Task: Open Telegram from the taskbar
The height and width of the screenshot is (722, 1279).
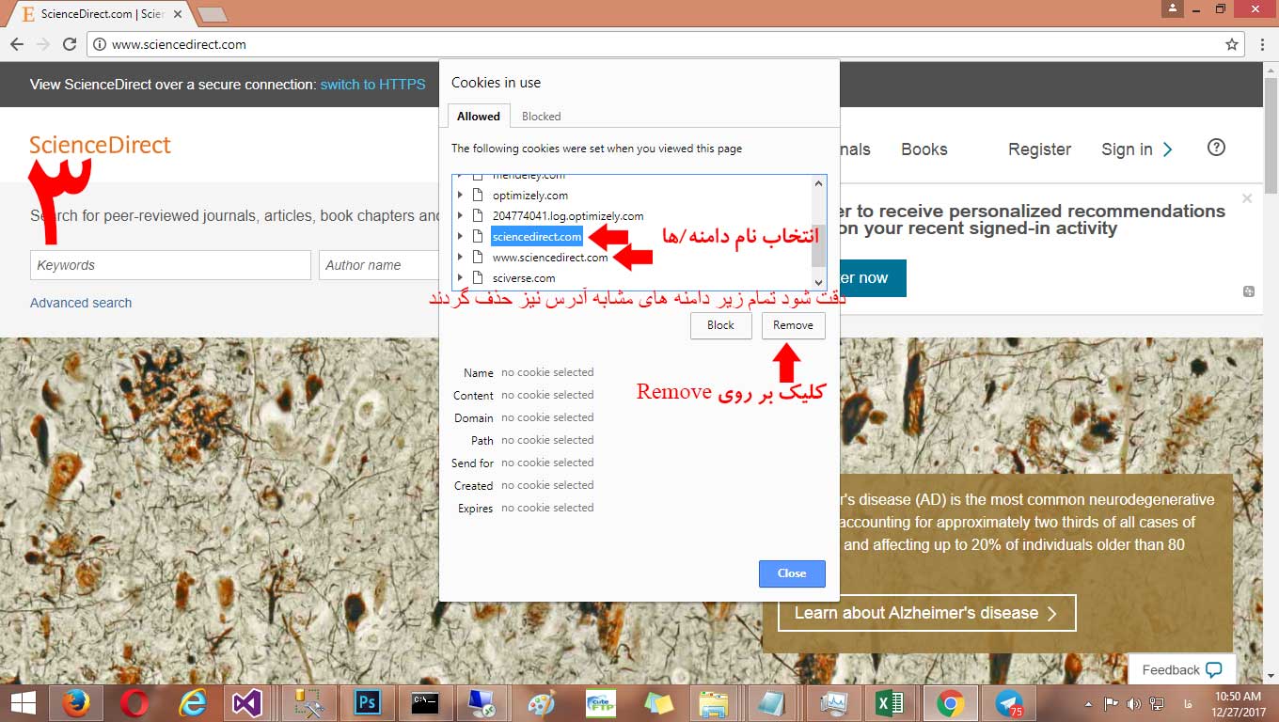Action: click(x=1008, y=703)
